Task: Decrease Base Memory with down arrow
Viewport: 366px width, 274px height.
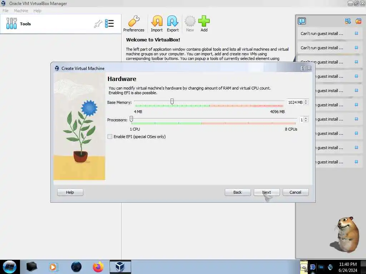Action: (x=306, y=104)
